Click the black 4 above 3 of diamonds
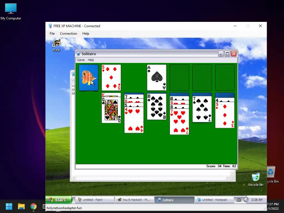284x213 pixels. tap(225, 100)
